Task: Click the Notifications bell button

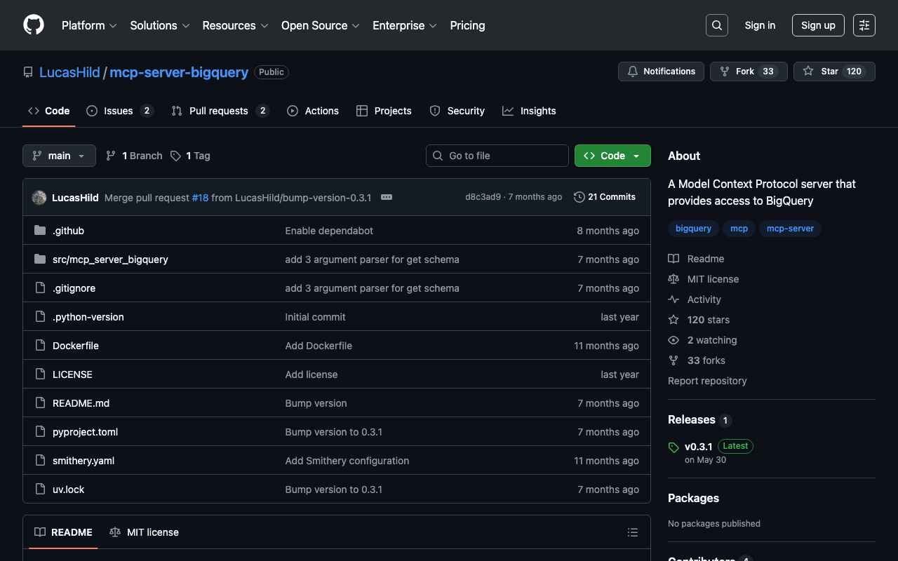Action: click(x=661, y=72)
